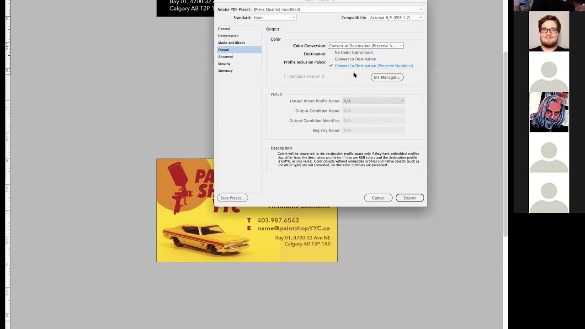Select the video tile of man with glasses
Viewport: 585px width, 329px height.
tap(549, 31)
